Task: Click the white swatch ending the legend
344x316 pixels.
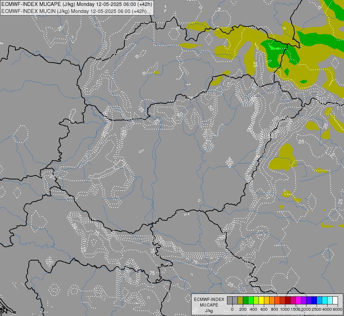Action: (x=335, y=301)
